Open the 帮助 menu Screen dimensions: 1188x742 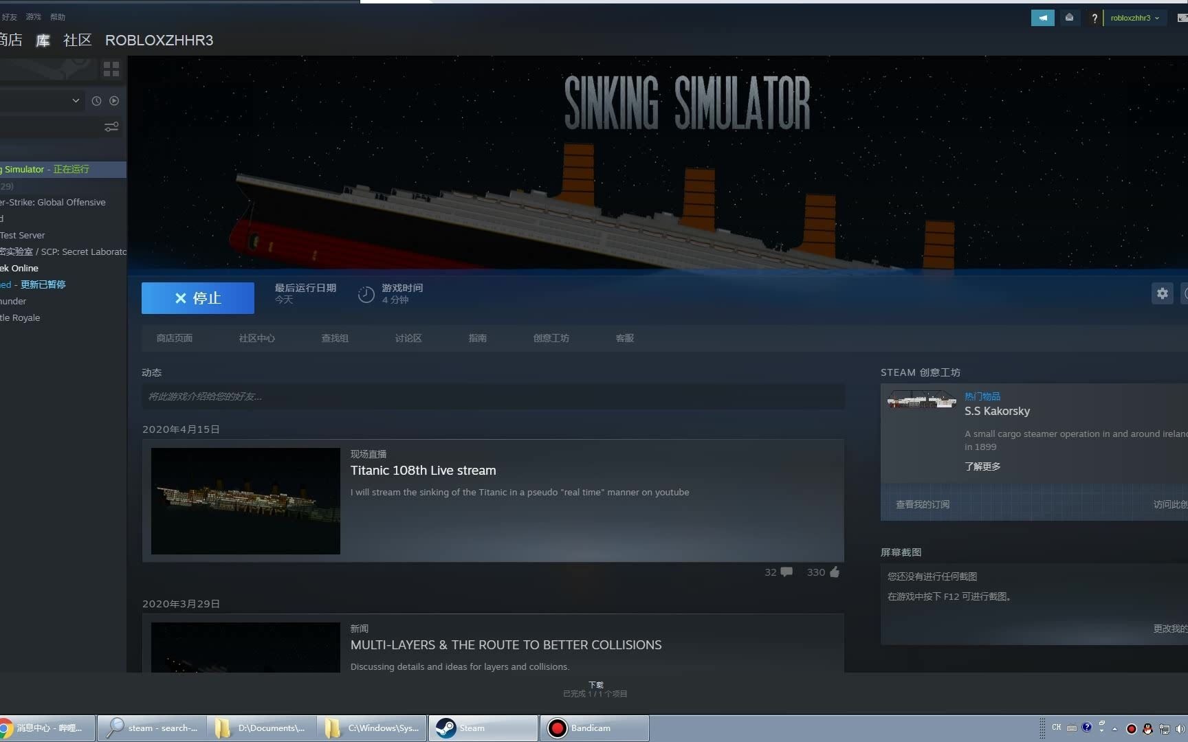click(58, 17)
